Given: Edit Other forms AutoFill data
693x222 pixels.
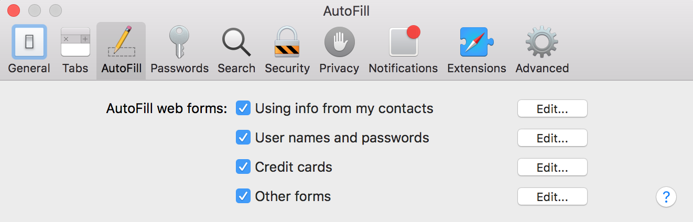Looking at the screenshot, I should tap(553, 197).
